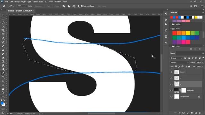Toggle Auto Add/Delete checkbox
The height and width of the screenshot is (115, 205).
[82, 6]
